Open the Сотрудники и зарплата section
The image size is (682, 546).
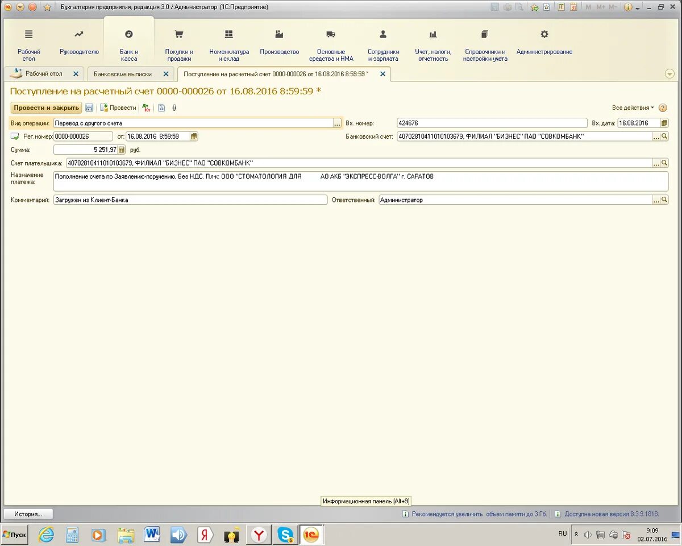(x=383, y=45)
